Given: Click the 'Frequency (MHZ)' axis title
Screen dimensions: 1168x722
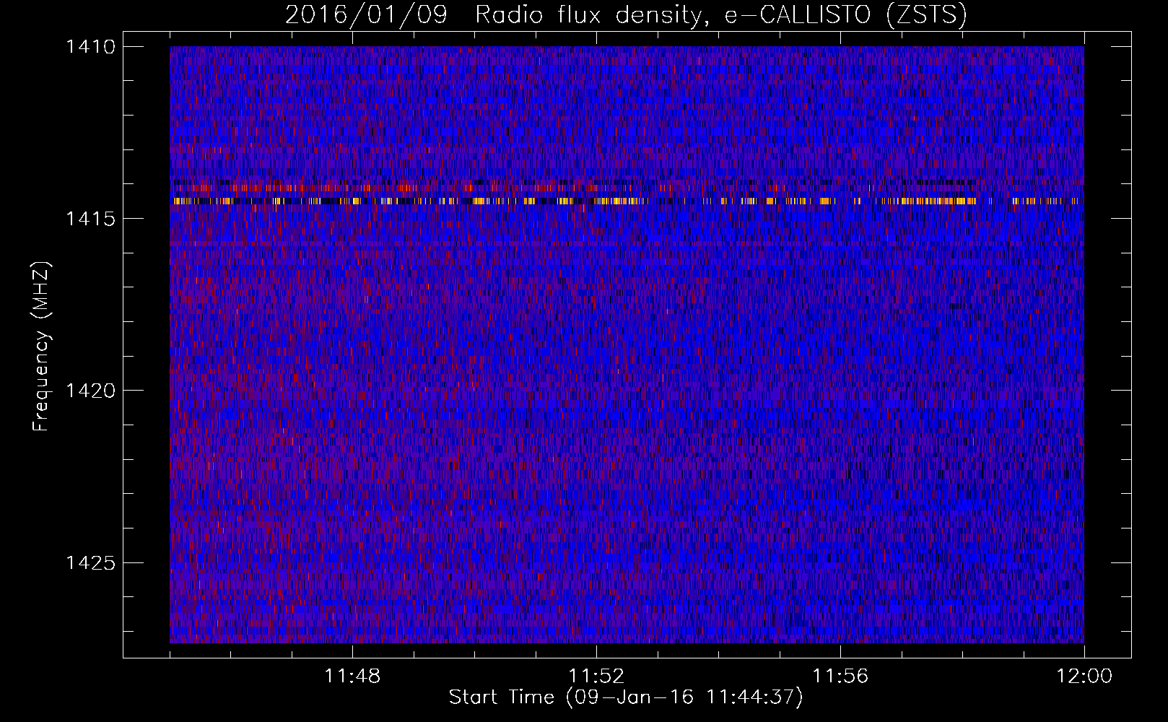Looking at the screenshot, I should pyautogui.click(x=41, y=347).
